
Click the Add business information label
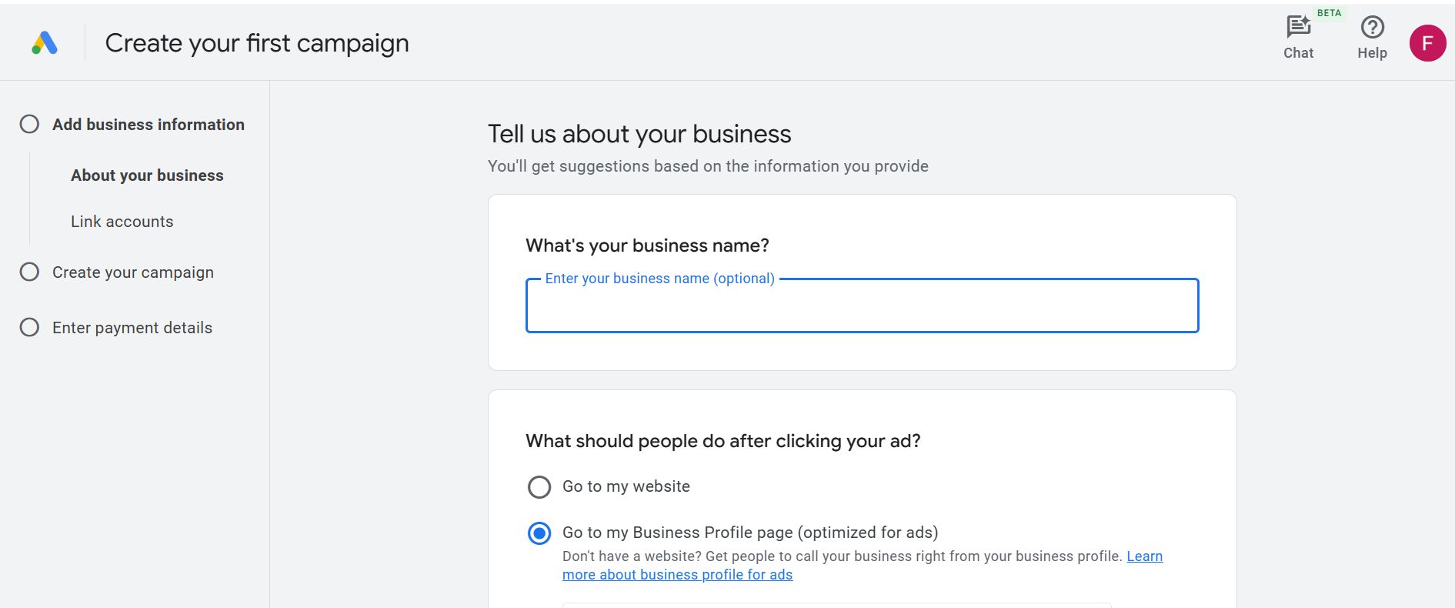tap(148, 124)
